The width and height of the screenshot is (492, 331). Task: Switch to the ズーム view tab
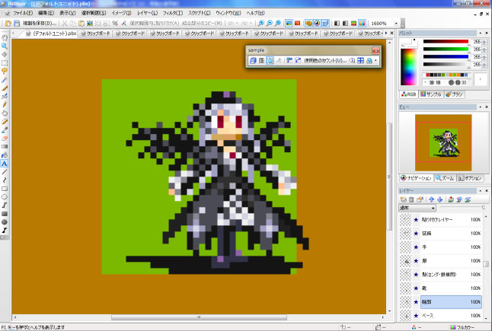[x=445, y=178]
